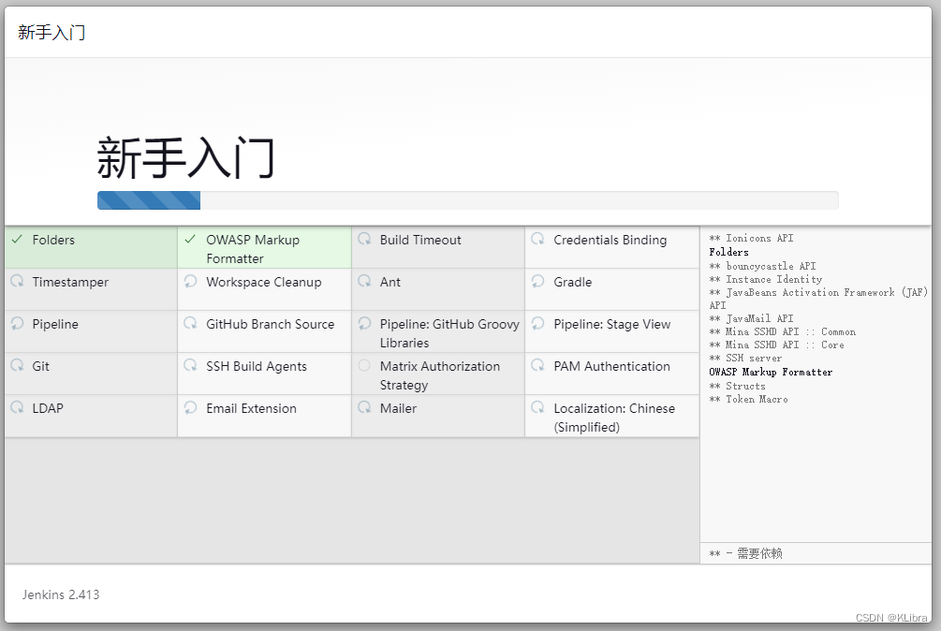Click the checkmark icon beside OWASP Markup Formatter
This screenshot has width=941, height=631.
[190, 240]
